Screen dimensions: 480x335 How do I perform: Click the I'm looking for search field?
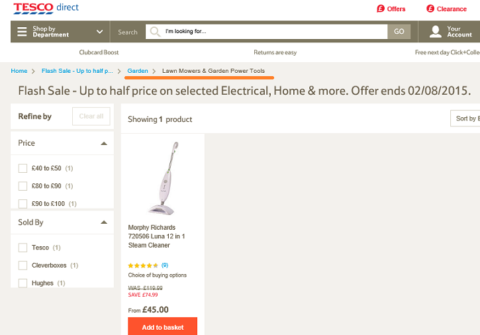click(271, 32)
